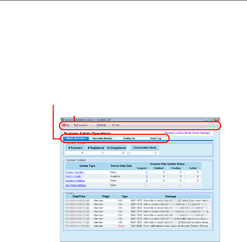Switch to the Operation Monitor tab
247x242 pixels.
[102, 138]
